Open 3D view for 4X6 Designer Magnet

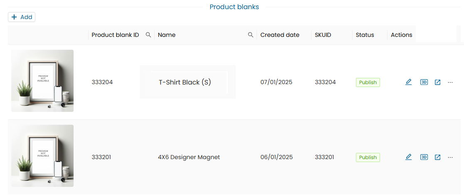coord(424,157)
